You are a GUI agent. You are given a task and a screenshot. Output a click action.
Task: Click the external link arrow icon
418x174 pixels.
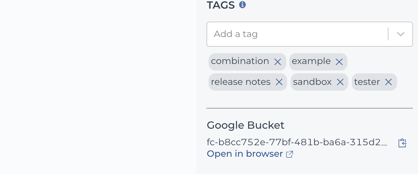[290, 154]
